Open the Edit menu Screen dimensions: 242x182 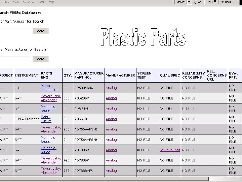click(6, 2)
